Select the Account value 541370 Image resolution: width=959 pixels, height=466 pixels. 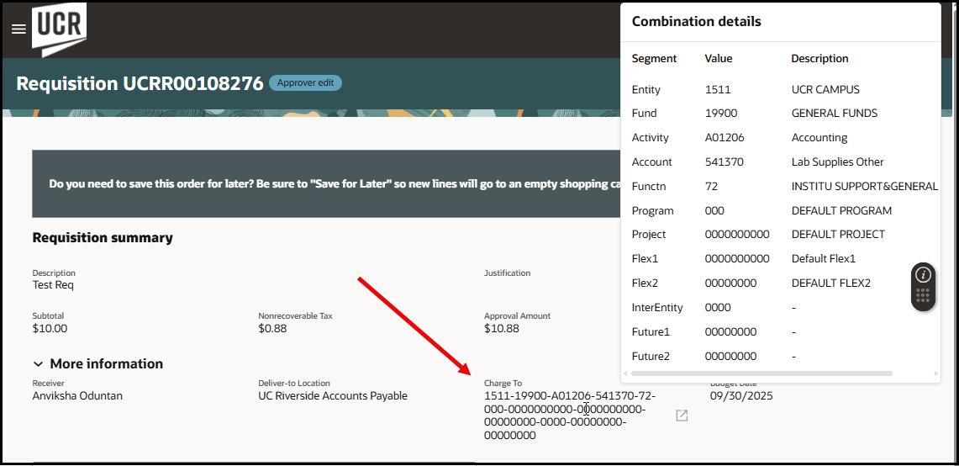(725, 162)
